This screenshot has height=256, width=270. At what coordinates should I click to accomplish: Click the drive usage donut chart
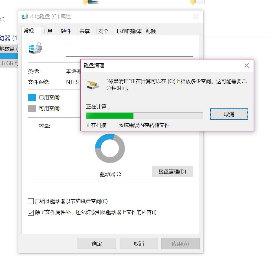click(x=110, y=148)
